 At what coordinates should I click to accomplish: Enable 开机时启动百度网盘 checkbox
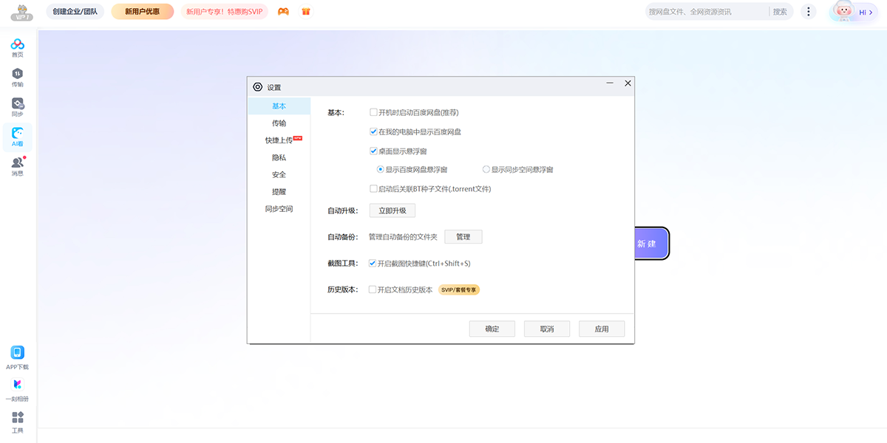point(373,112)
